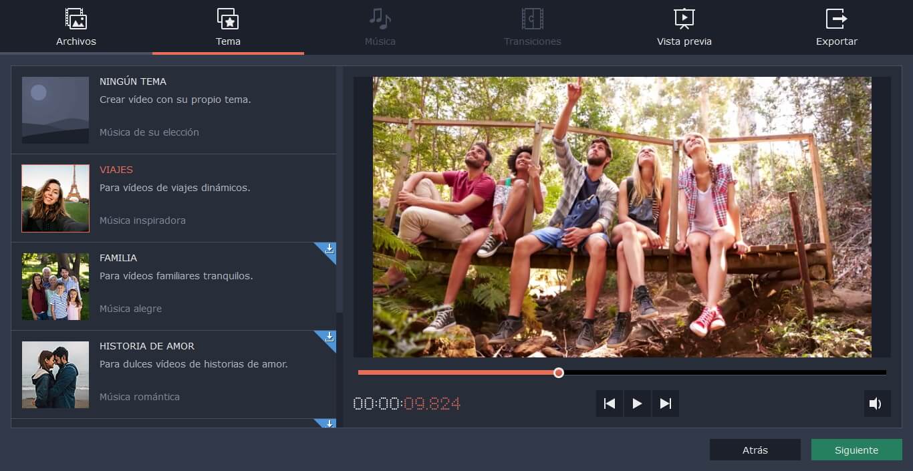Screen dimensions: 913x471
Task: Select the Familia theme thumbnail
Action: coord(55,287)
